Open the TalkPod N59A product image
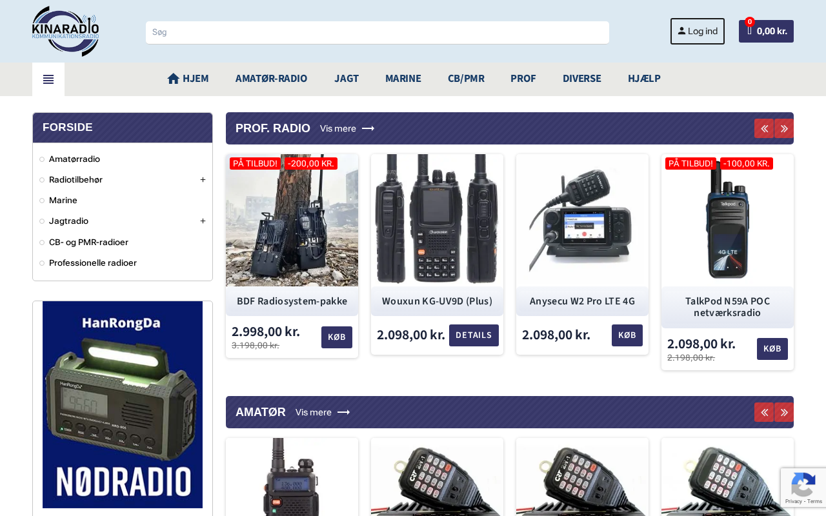This screenshot has width=826, height=516. (727, 220)
